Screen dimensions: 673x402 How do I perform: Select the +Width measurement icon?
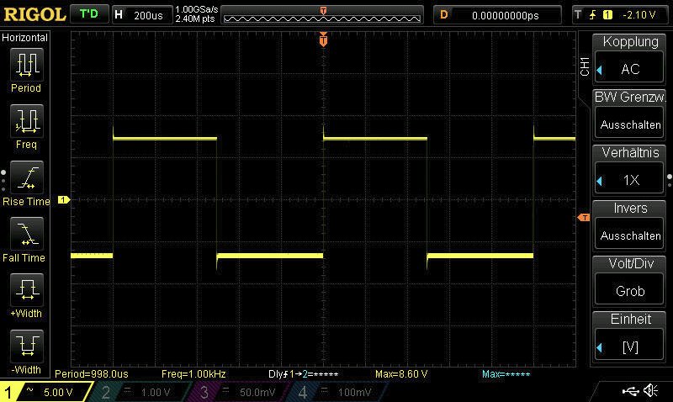click(27, 289)
